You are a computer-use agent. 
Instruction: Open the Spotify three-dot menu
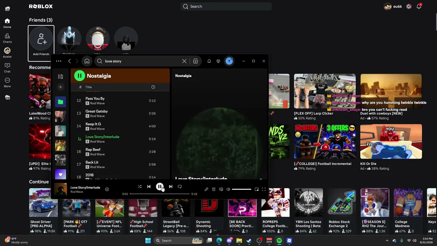click(x=59, y=61)
